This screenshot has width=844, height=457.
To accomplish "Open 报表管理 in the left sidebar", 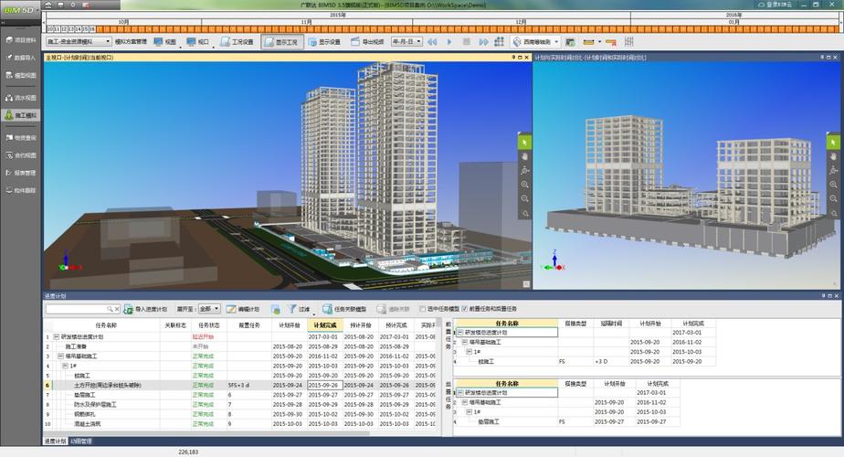I will click(20, 172).
